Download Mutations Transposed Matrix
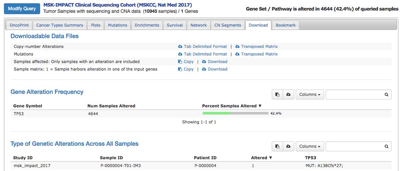Viewport: 400px width, 171px height. pos(256,54)
